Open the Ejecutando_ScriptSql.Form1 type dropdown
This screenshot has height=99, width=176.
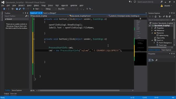tap(89, 16)
